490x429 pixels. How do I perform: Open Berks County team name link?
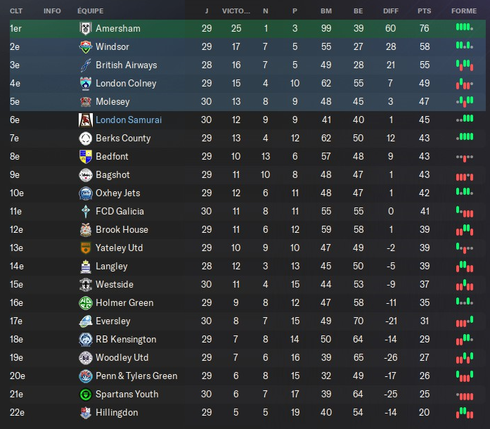point(123,139)
